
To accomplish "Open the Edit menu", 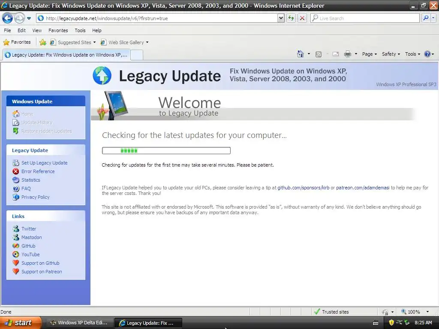I will click(21, 30).
